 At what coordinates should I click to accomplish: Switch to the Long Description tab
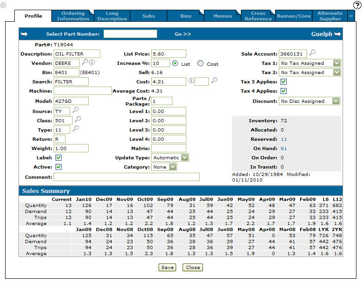(112, 16)
